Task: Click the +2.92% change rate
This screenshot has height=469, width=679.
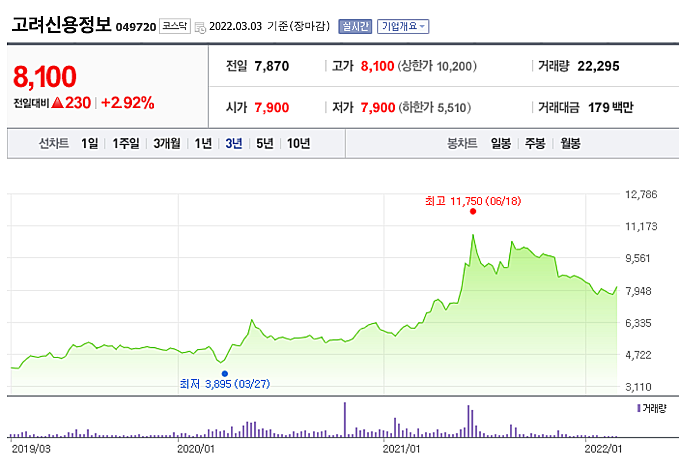Action: [127, 103]
